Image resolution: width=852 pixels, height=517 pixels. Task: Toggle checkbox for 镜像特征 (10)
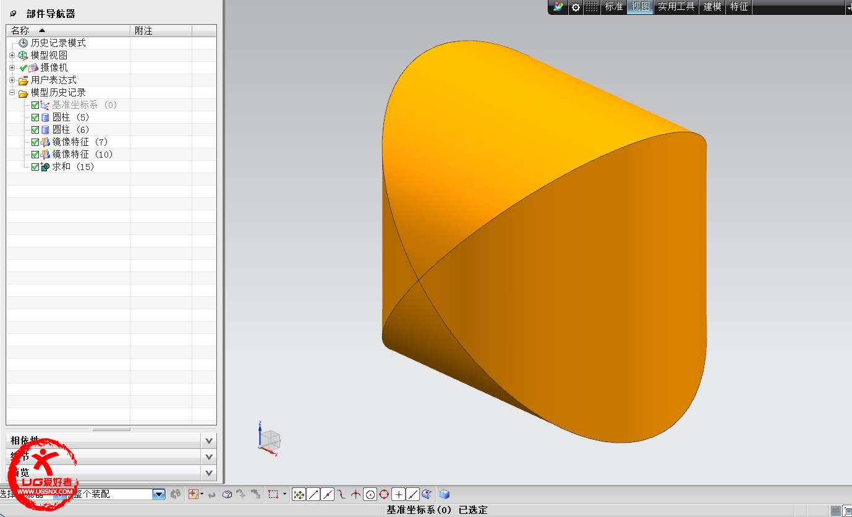[35, 155]
